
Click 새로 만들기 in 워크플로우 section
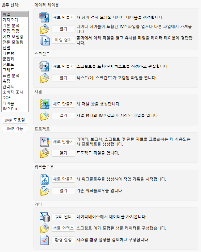pyautogui.click(x=63, y=179)
